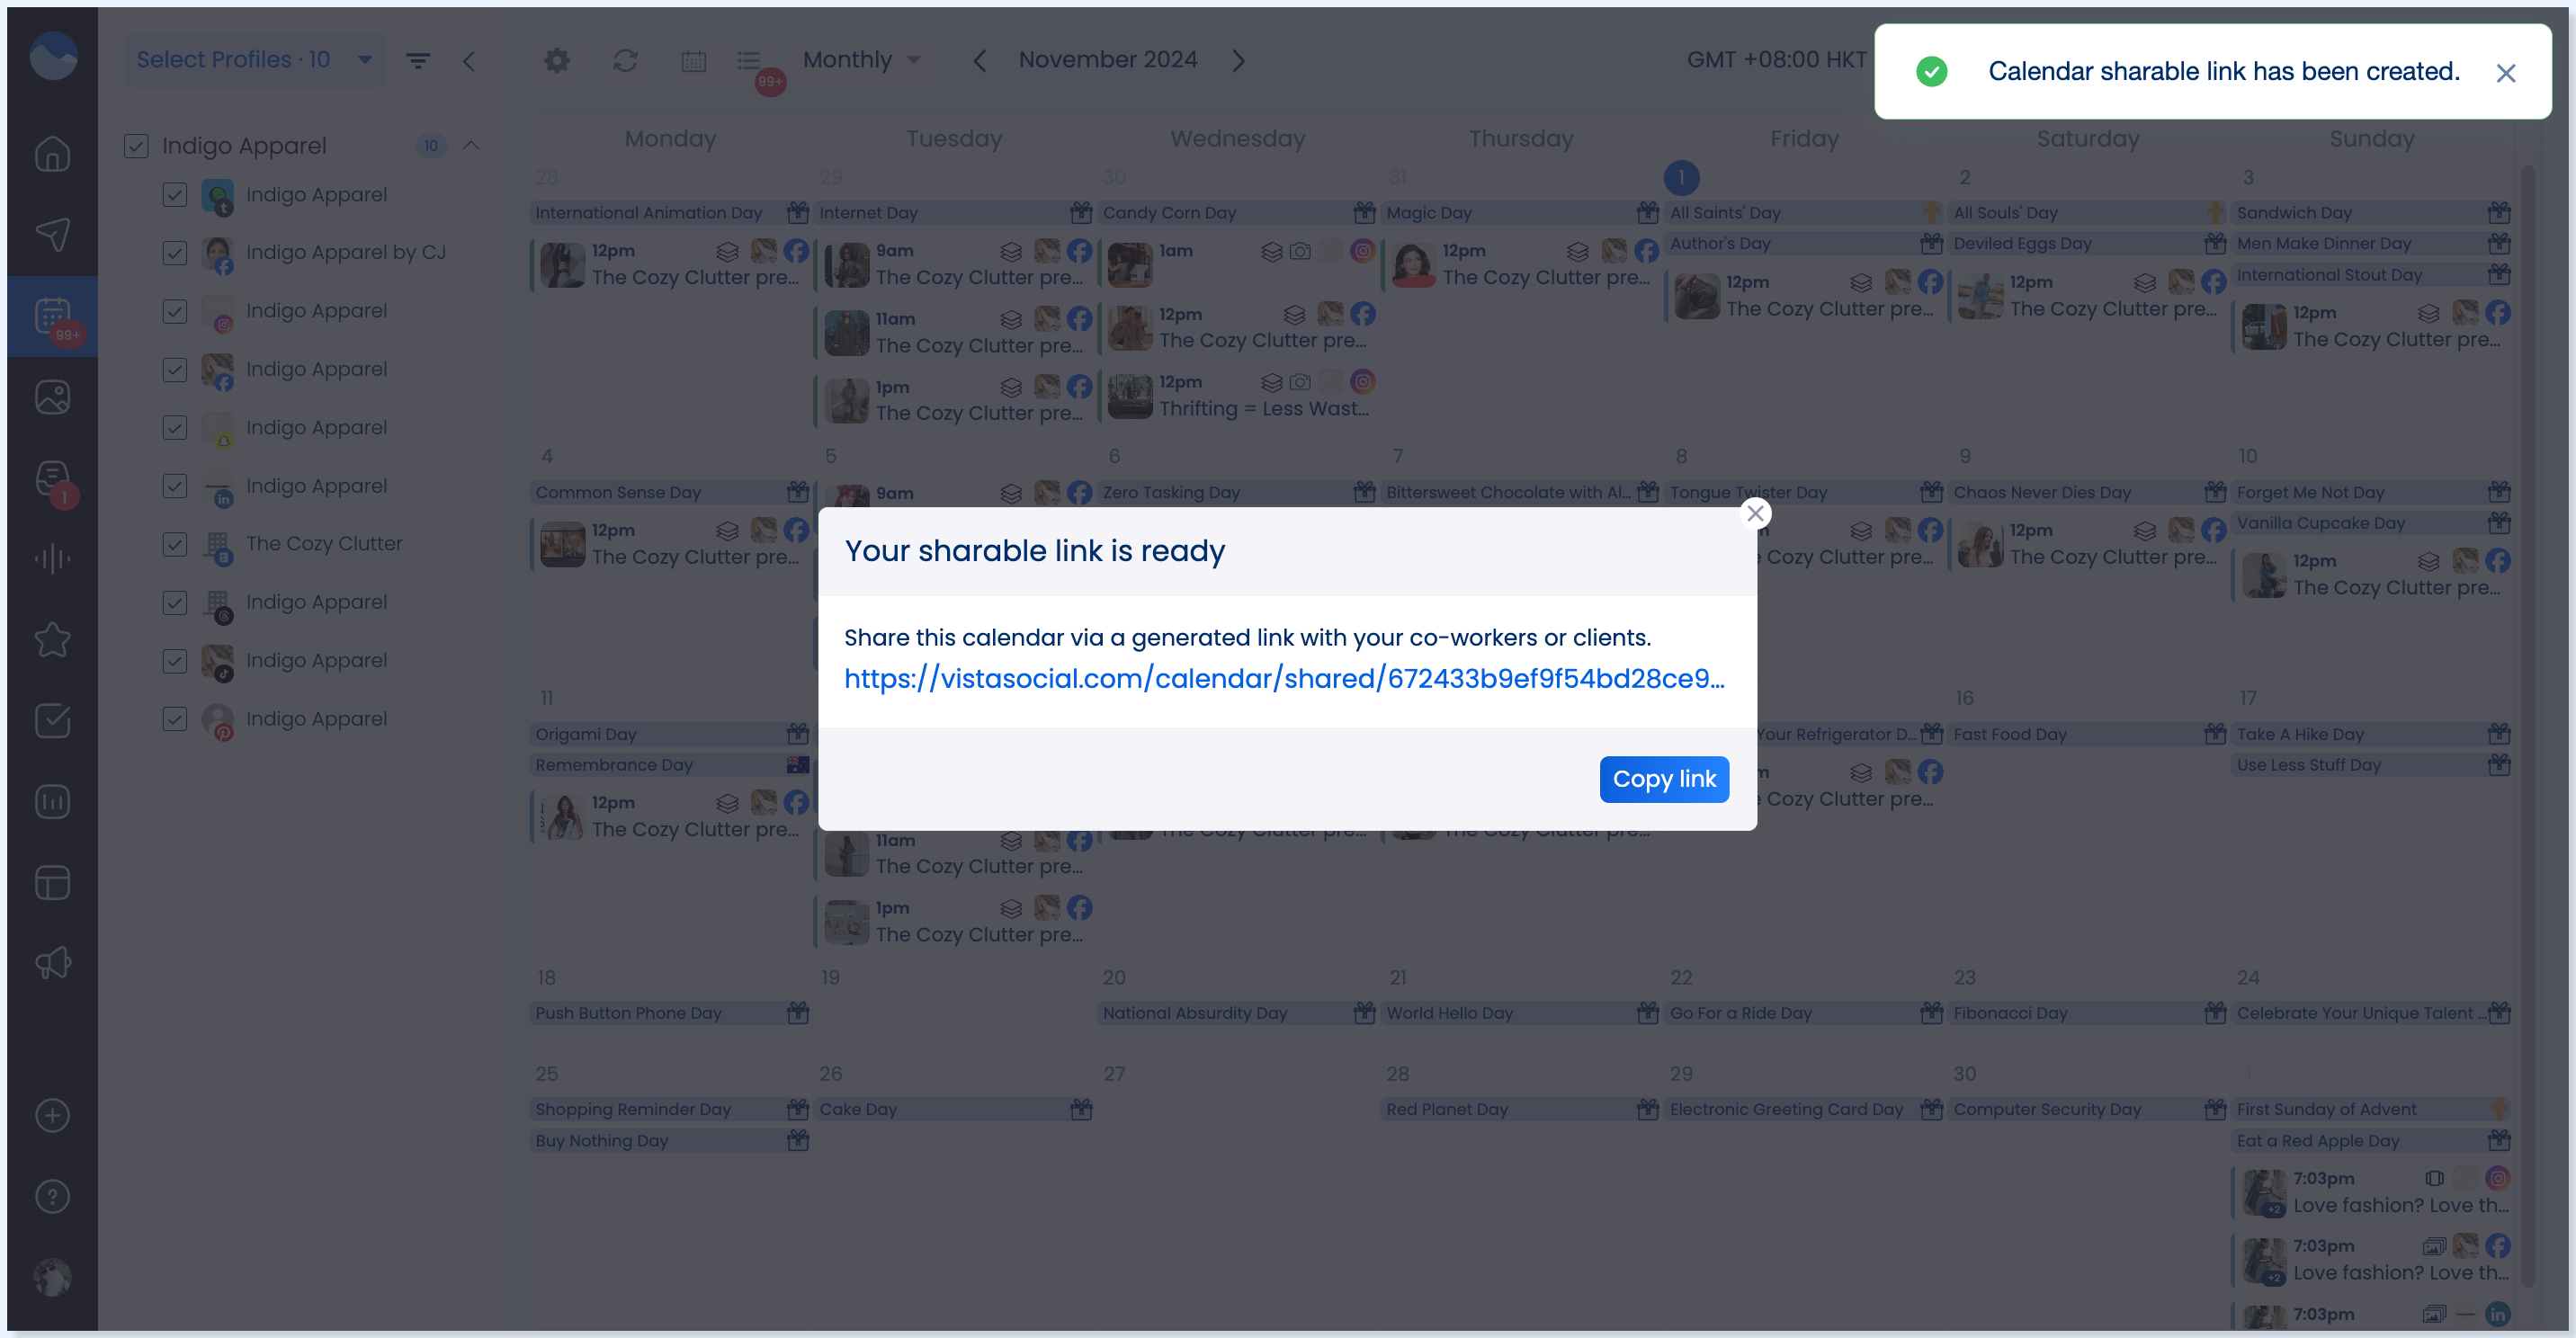Click the Copy link button
The width and height of the screenshot is (2576, 1338).
click(x=1664, y=778)
